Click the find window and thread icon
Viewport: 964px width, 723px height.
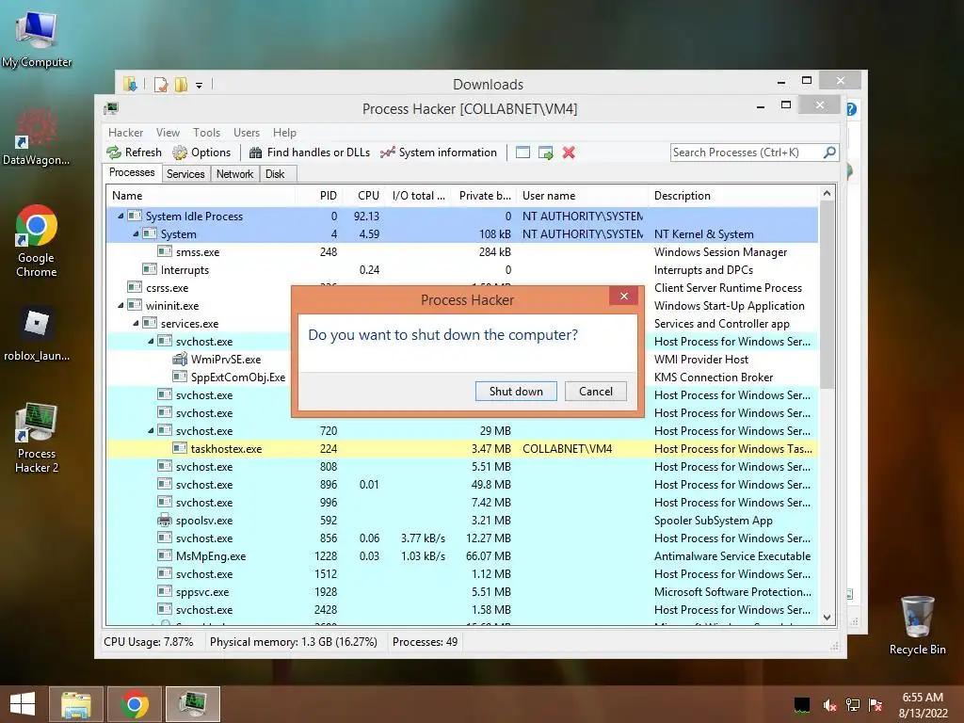pos(545,153)
